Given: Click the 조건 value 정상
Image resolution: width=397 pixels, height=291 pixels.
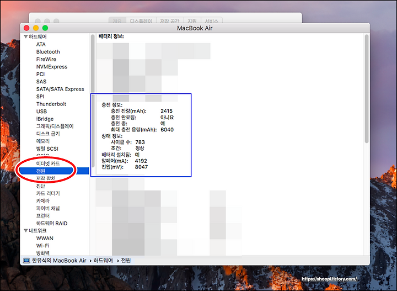Looking at the screenshot, I should click(140, 149).
